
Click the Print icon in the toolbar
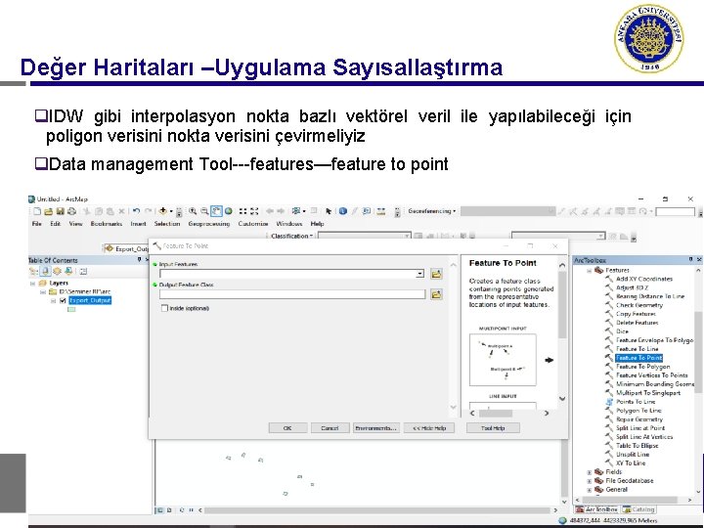(71, 211)
